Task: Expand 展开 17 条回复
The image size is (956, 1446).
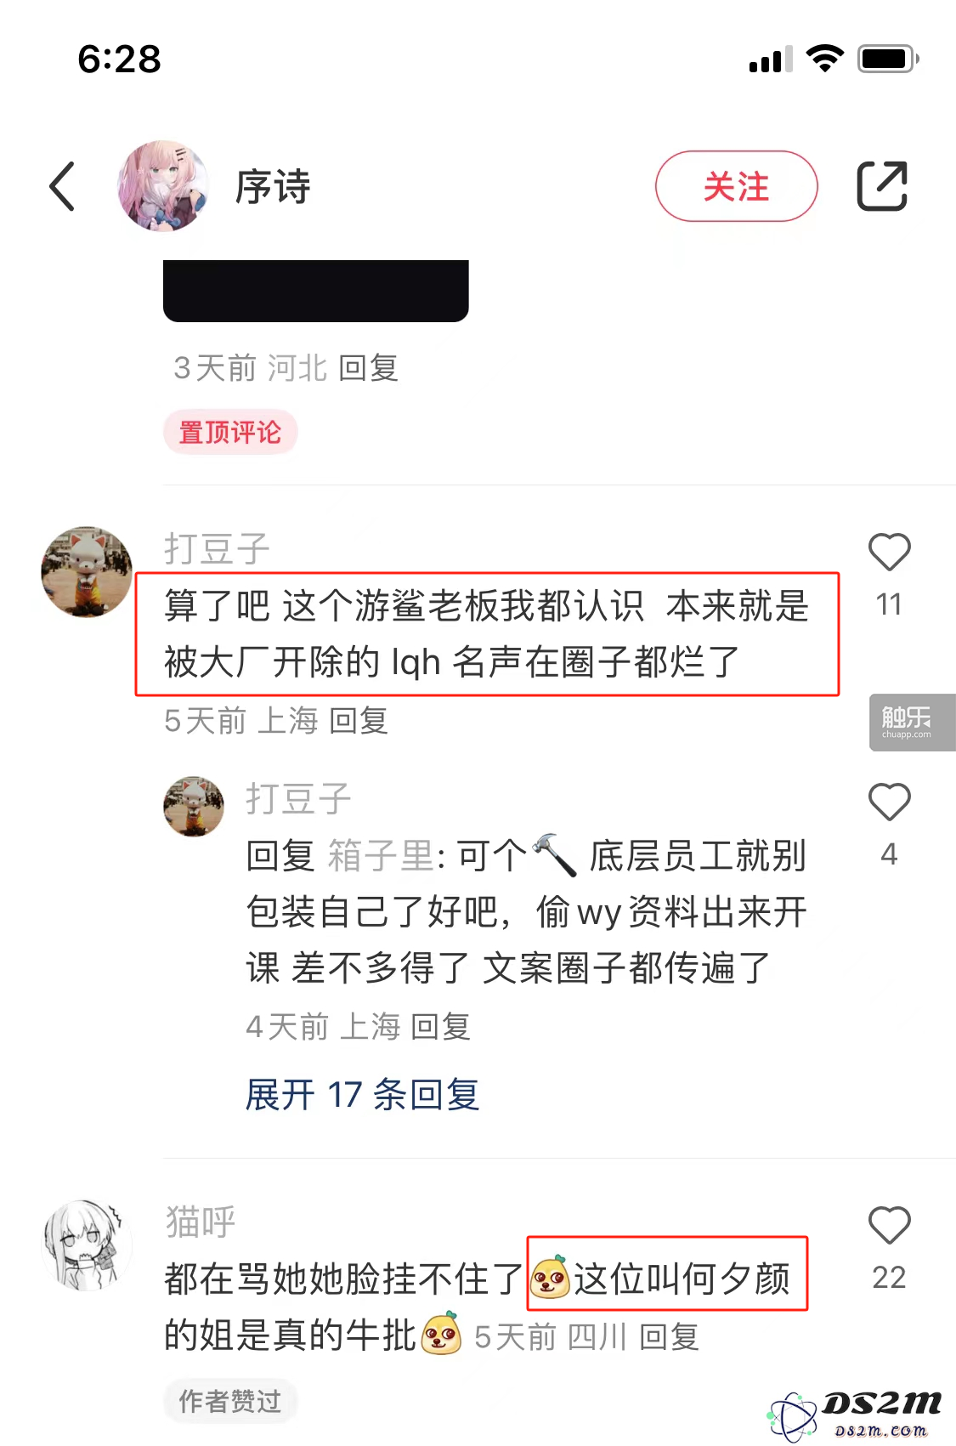Action: 362,1094
